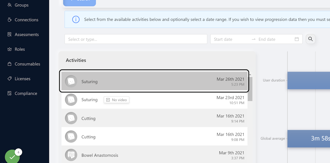
Task: Click the Consumables bag icon in sidebar
Action: click(9, 64)
